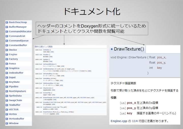This screenshot has width=183, height=129.
Task: Open the DrawTriangle function link
Action: click(x=48, y=98)
